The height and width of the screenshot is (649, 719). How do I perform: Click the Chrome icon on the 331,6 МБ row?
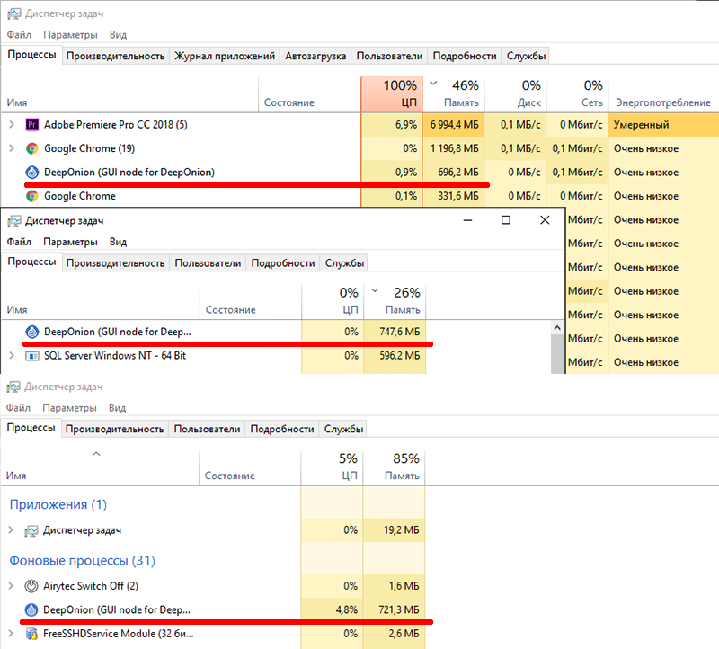pos(31,196)
